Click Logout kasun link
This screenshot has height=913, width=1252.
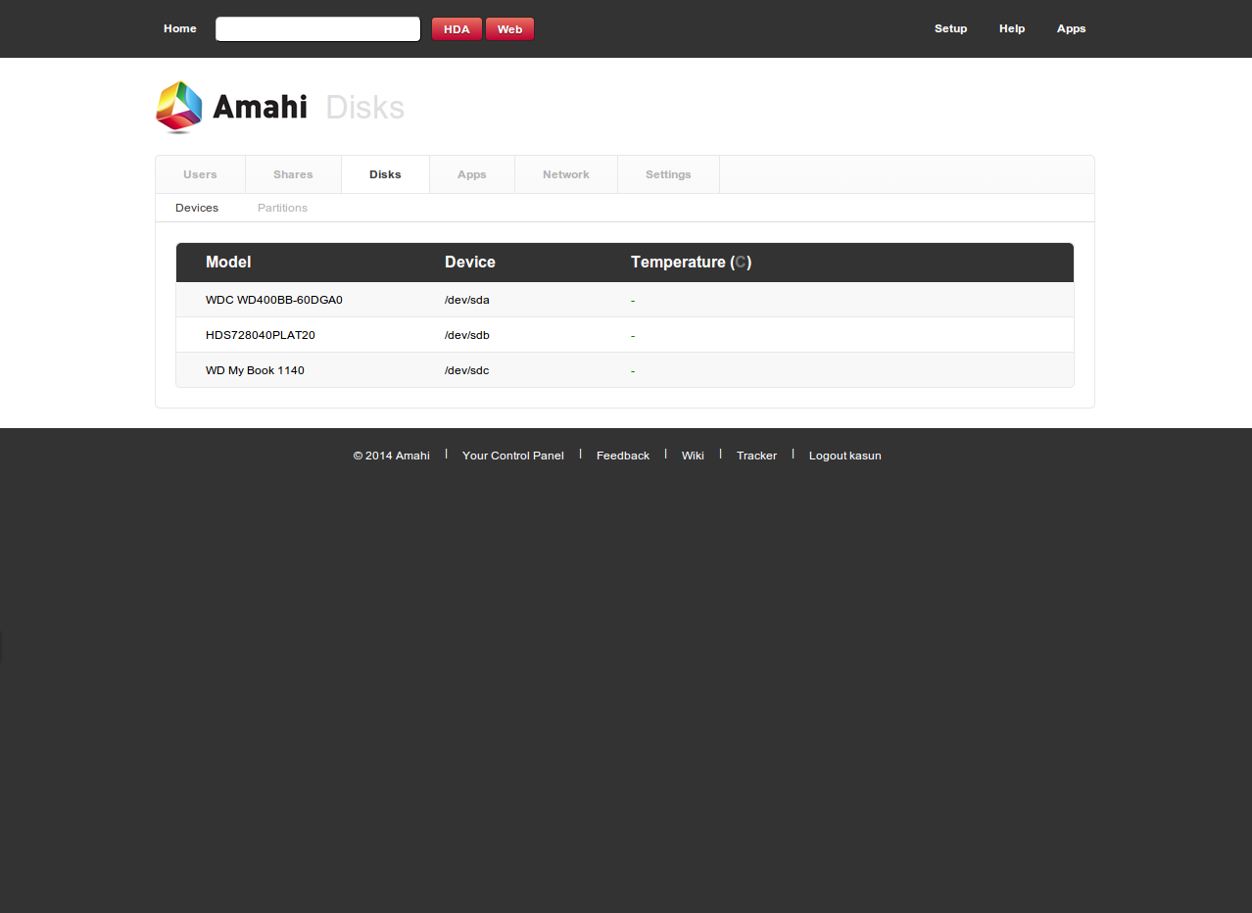(844, 456)
